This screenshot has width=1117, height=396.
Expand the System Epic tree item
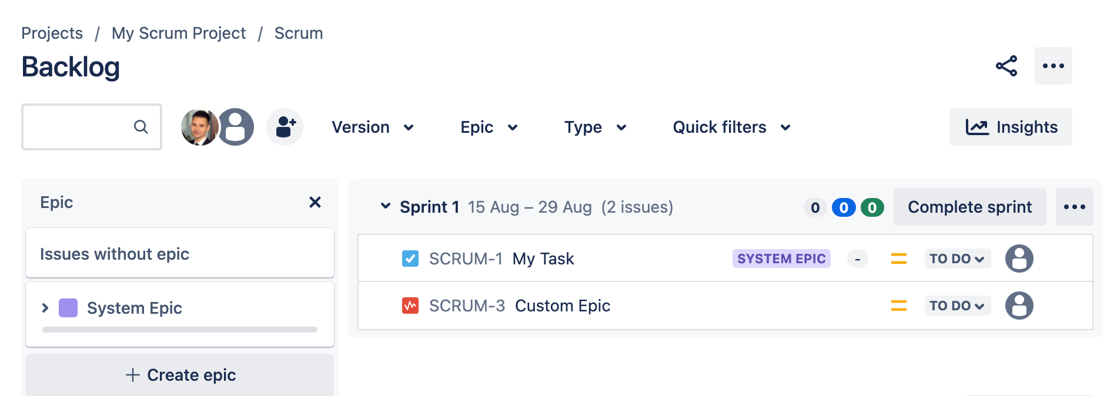[45, 308]
